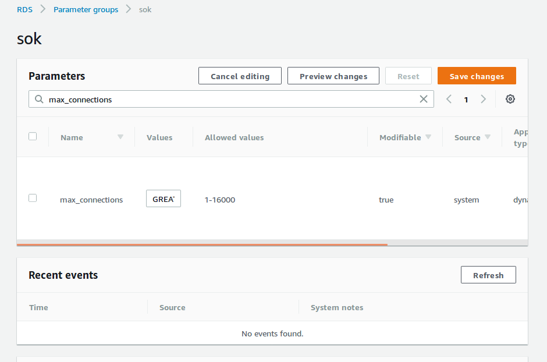
Task: Sort by the Modifiable column arrow
Action: pyautogui.click(x=428, y=137)
